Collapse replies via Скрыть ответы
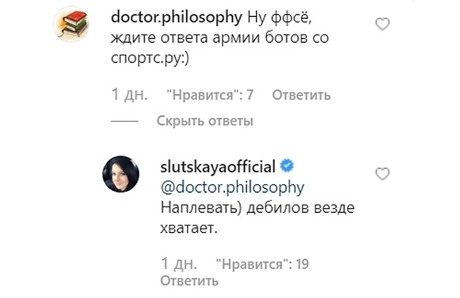Screen dimensions: 460x298 (205, 121)
